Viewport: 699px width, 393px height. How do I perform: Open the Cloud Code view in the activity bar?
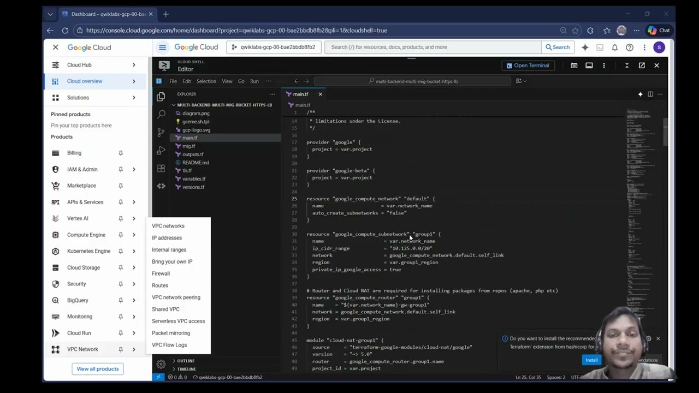tap(161, 186)
